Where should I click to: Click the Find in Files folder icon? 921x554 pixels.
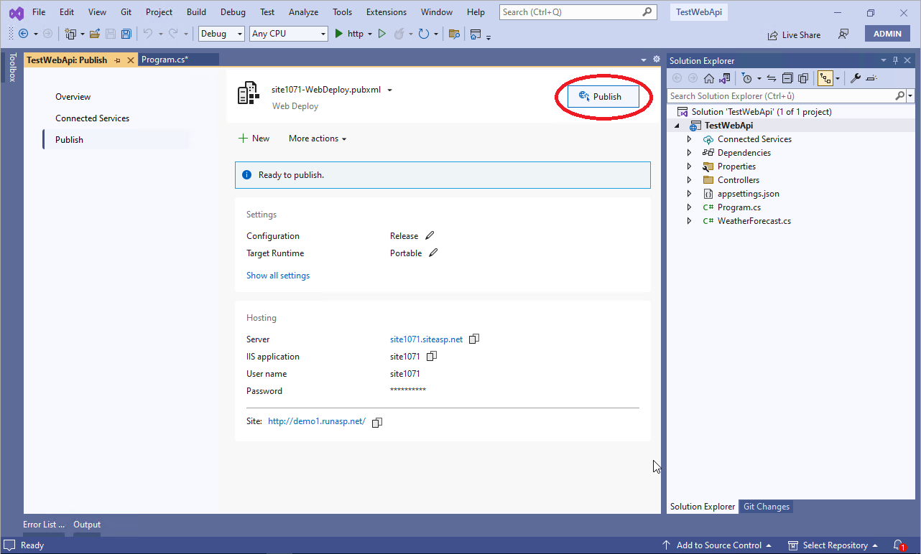454,34
